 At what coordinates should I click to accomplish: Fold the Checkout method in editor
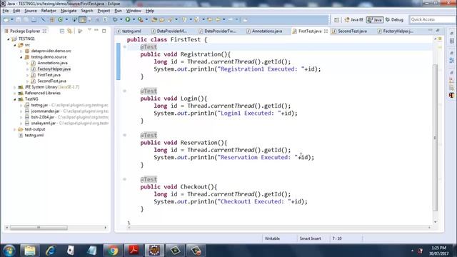(124, 179)
